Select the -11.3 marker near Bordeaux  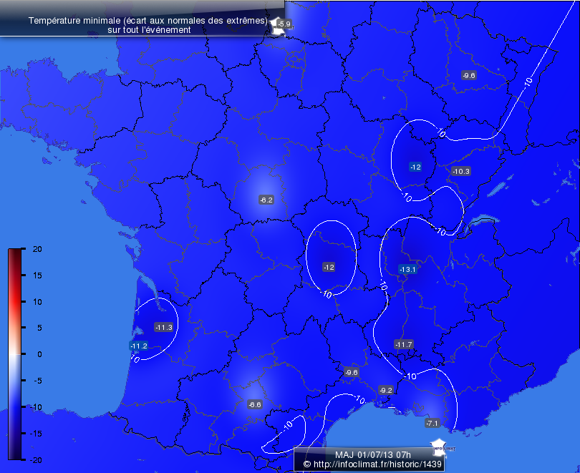(x=163, y=328)
